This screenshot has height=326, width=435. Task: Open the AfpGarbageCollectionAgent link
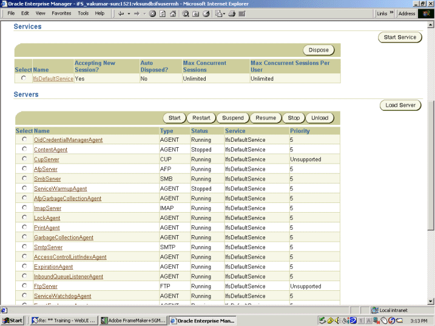(67, 198)
